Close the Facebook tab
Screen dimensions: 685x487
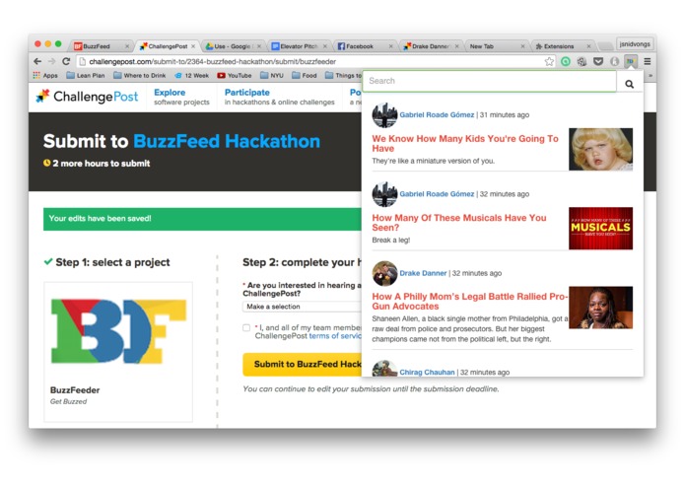(390, 46)
